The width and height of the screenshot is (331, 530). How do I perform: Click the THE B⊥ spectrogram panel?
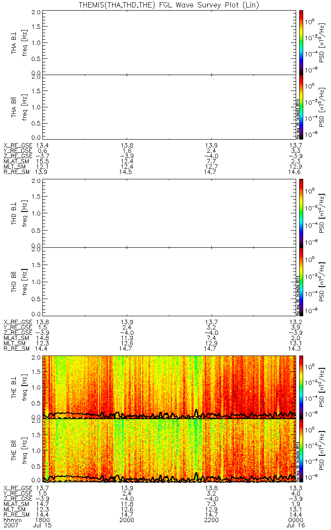[169, 386]
